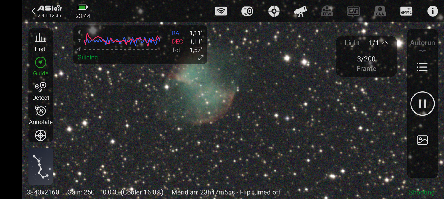Image resolution: width=444 pixels, height=199 pixels.
Task: Open eMMC storage settings
Action: [x=406, y=11]
